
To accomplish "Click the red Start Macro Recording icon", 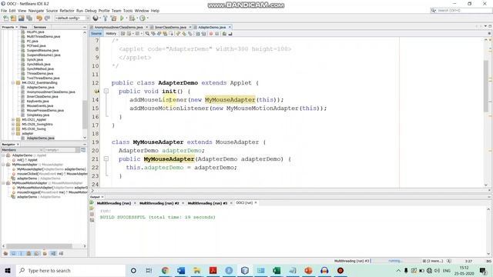I will click(x=211, y=34).
